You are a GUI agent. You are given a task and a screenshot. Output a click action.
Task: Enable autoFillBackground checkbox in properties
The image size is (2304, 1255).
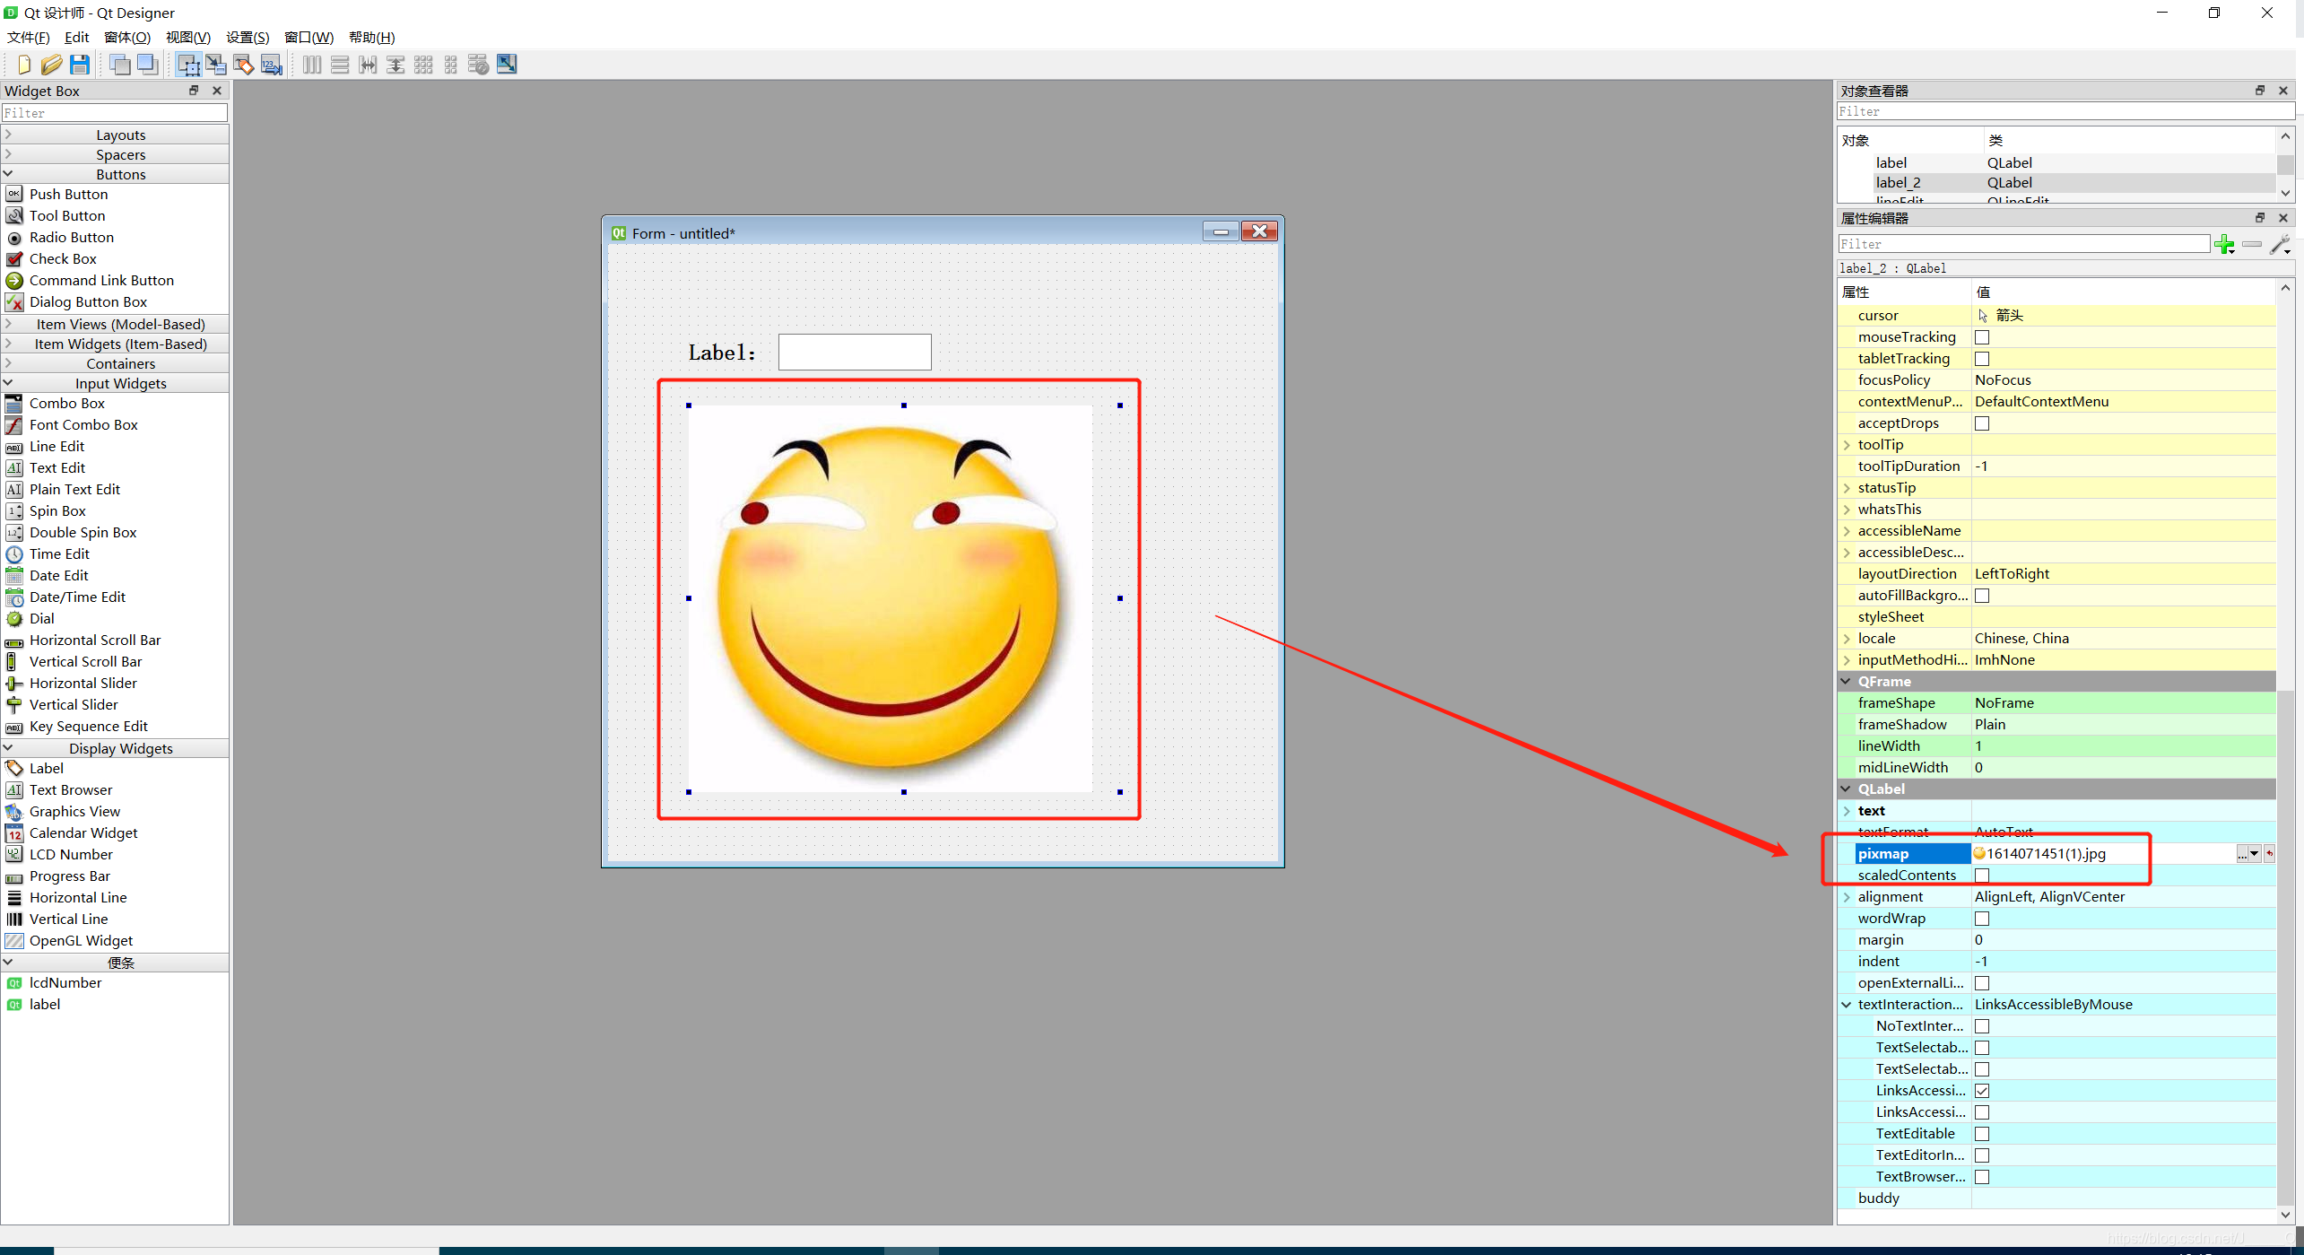1985,595
